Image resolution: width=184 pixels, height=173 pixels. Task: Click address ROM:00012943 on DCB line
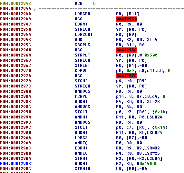pos(15,4)
